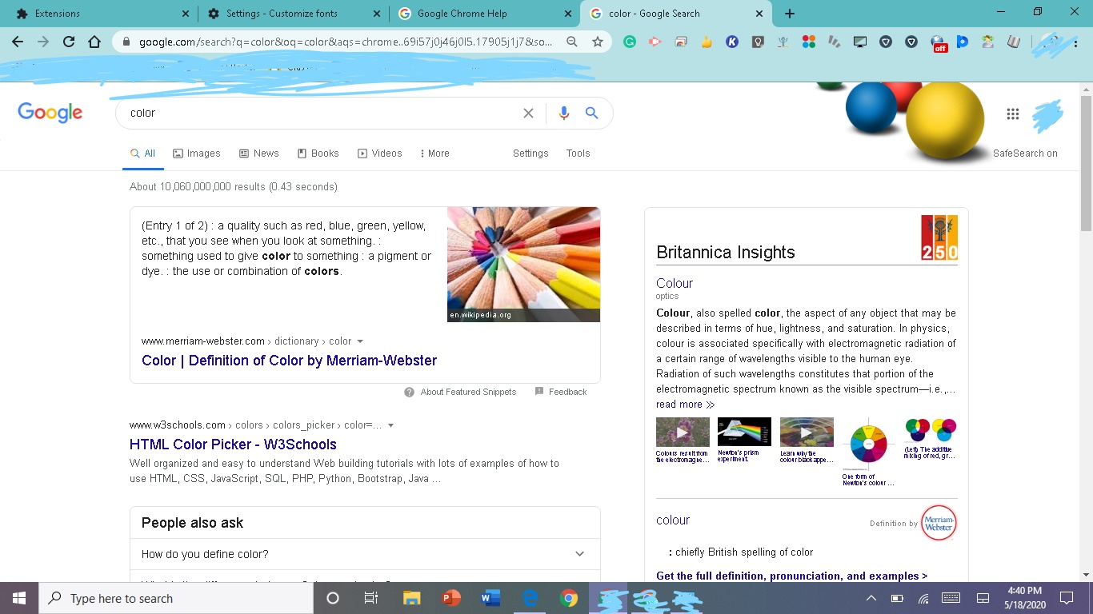Click the thumbs-up hand extension icon
Image resolution: width=1093 pixels, height=614 pixels.
[707, 42]
